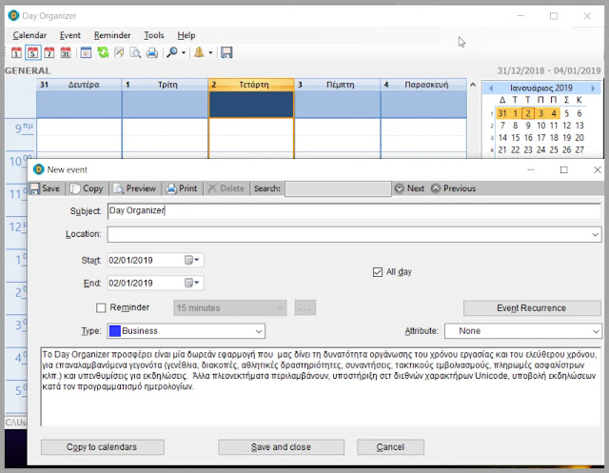Switch to 31-day month view
609x473 pixels.
click(66, 52)
